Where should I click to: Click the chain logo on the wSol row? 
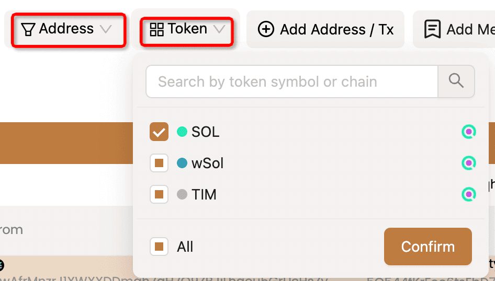point(469,163)
